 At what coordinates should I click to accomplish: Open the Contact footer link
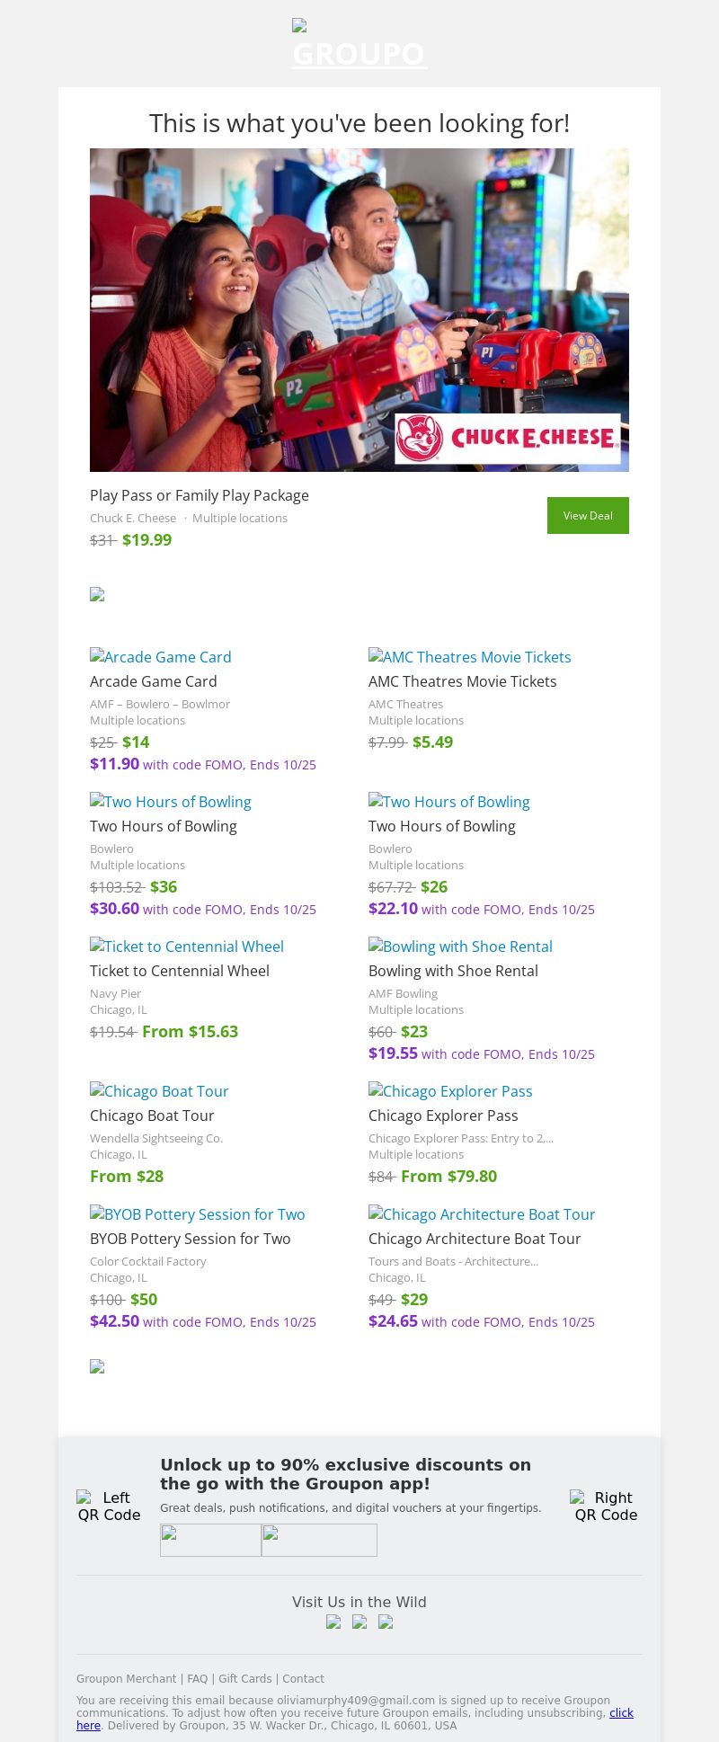point(303,1678)
